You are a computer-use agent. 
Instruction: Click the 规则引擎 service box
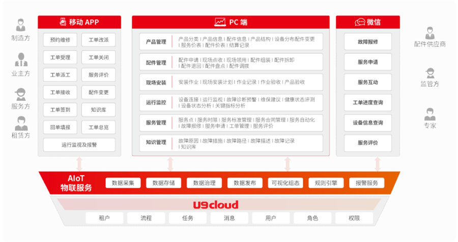pos(326,183)
